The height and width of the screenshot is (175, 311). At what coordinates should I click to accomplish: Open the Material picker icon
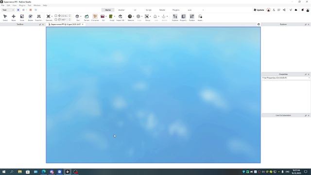(x=130, y=17)
